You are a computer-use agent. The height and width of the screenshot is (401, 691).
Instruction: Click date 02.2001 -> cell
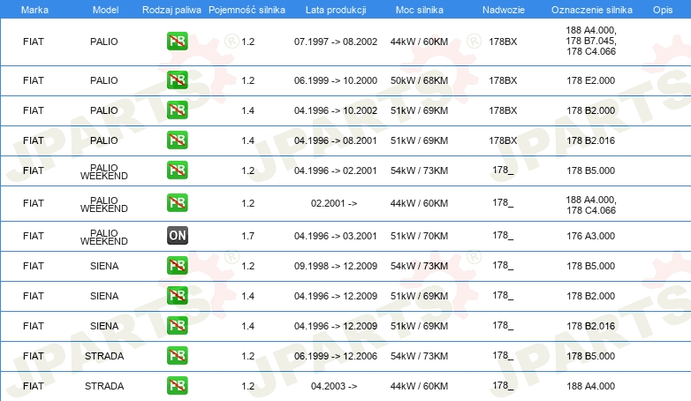pos(334,203)
